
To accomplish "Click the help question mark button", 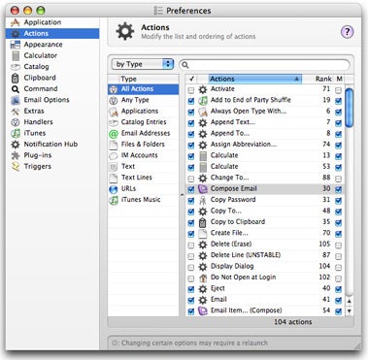I will [347, 32].
